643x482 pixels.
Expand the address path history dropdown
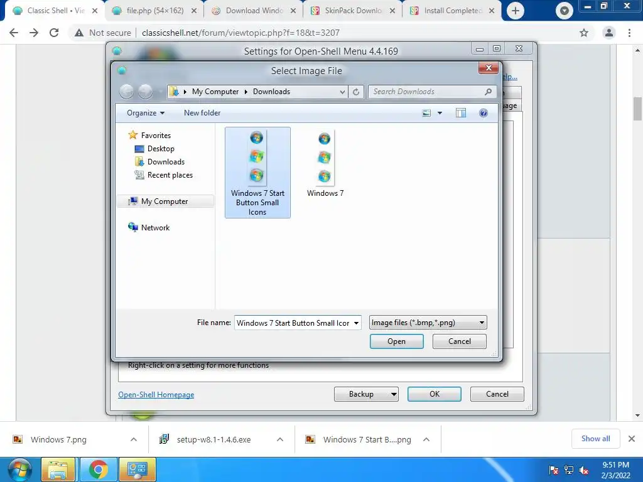tap(342, 92)
